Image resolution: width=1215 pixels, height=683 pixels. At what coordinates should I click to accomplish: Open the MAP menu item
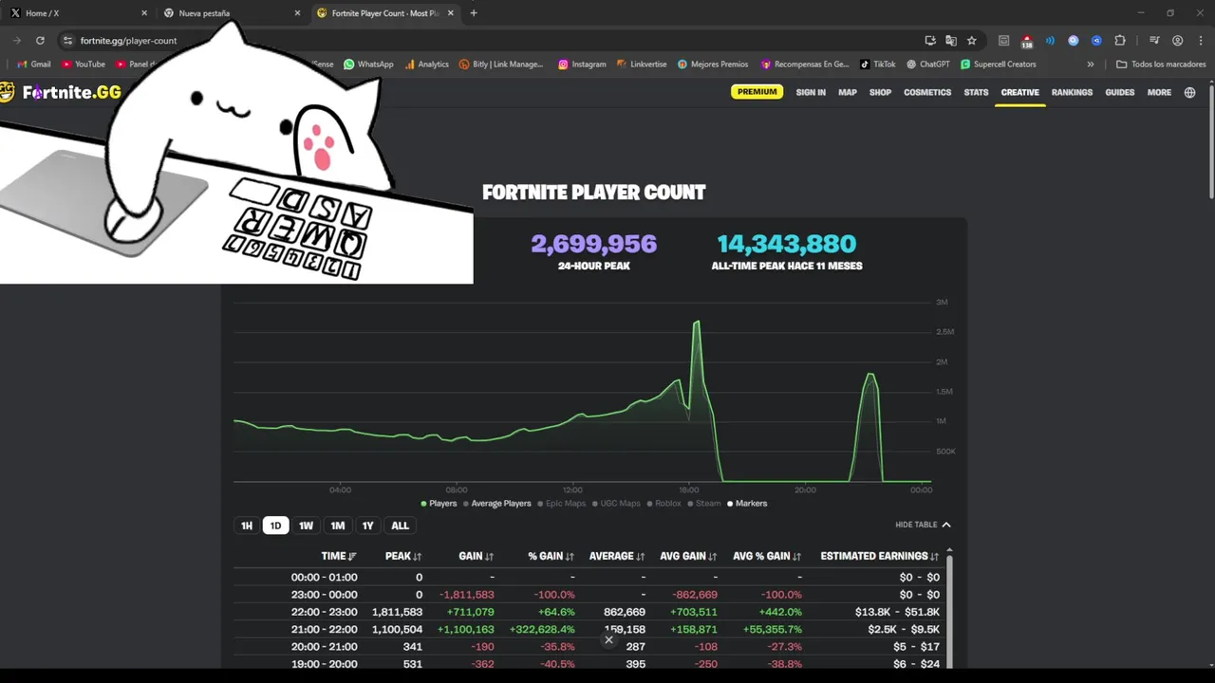[848, 92]
